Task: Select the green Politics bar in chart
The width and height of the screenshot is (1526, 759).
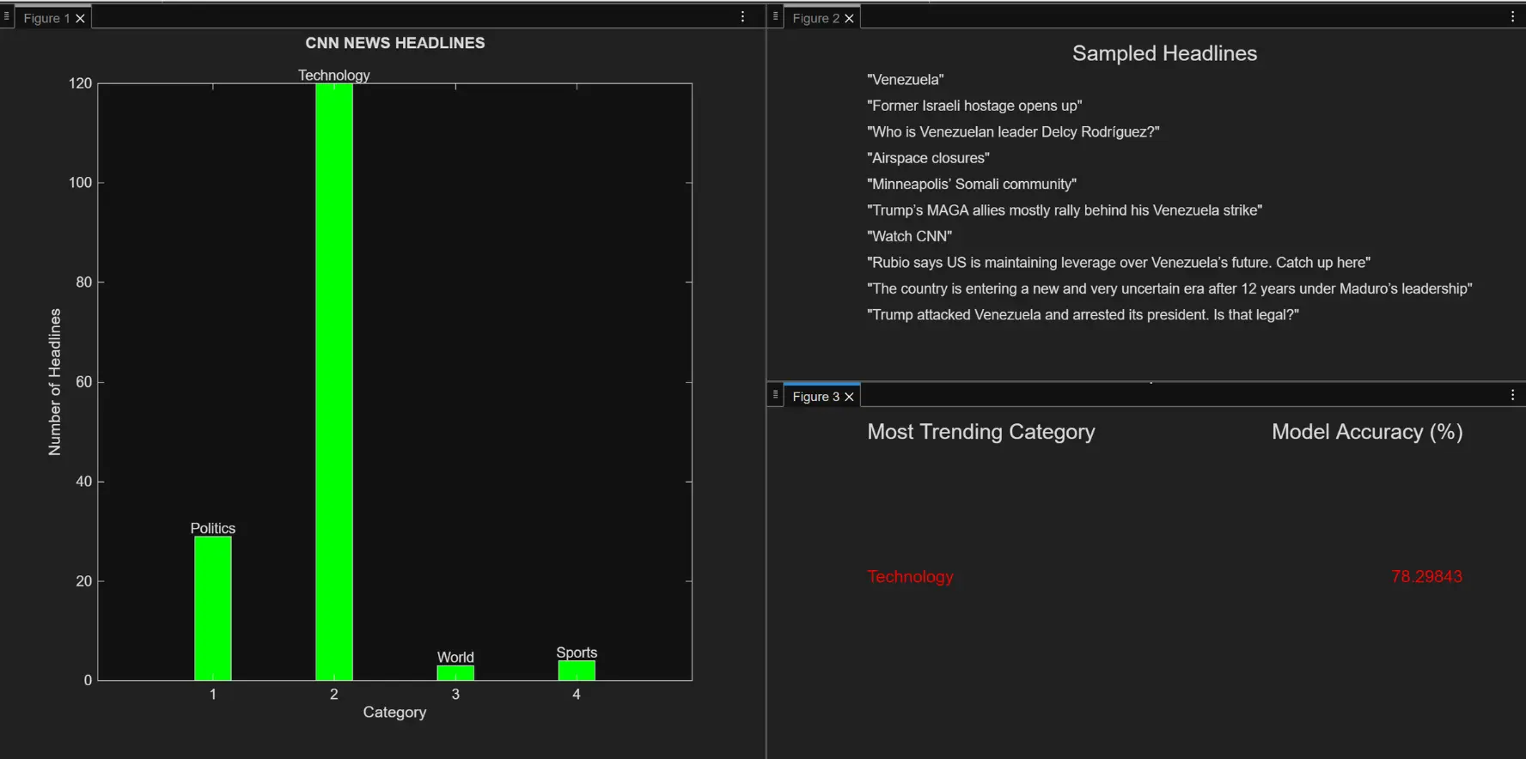Action: (x=213, y=609)
